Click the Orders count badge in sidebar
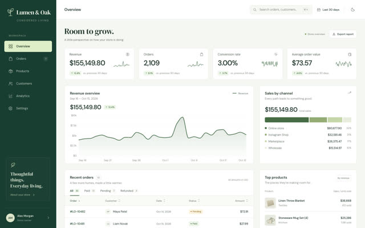The width and height of the screenshot is (365, 228). pos(46,59)
